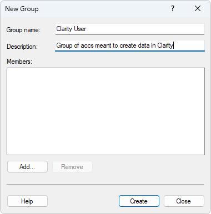Open the Add members dialog
The width and height of the screenshot is (211, 214).
click(27, 167)
